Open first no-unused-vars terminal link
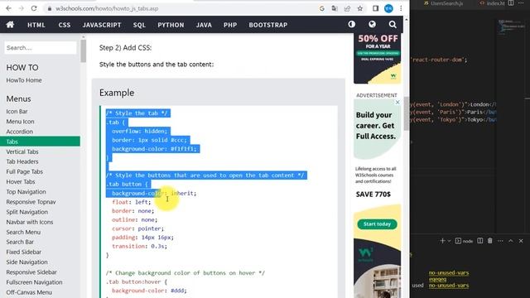The height and width of the screenshot is (298, 530). click(x=449, y=272)
